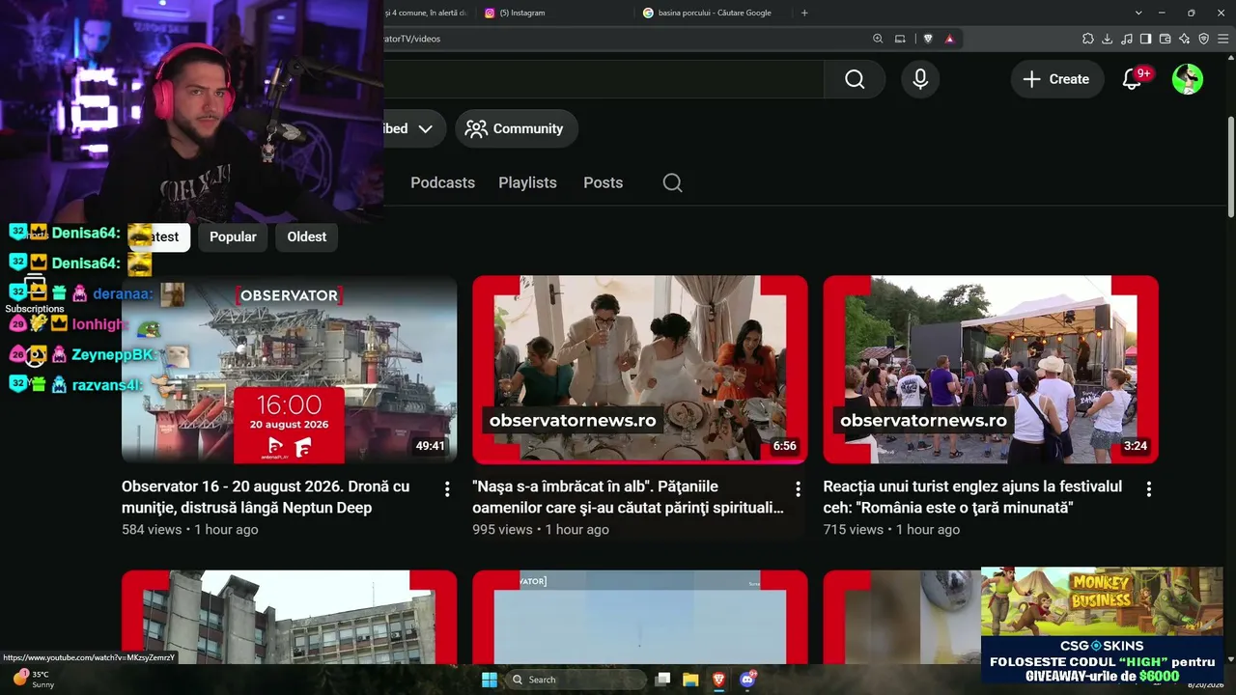1236x695 pixels.
Task: Click the YouTube search magnifier button
Action: (855, 79)
